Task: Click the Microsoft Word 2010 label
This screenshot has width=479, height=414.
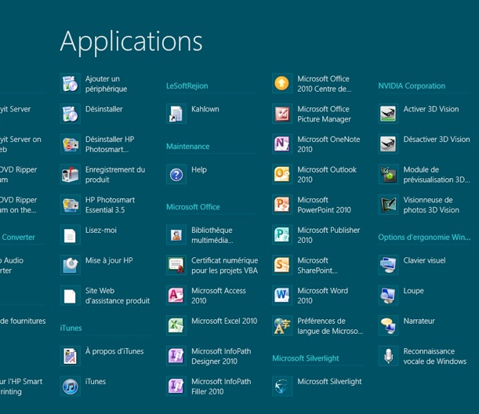Action: coord(322,296)
